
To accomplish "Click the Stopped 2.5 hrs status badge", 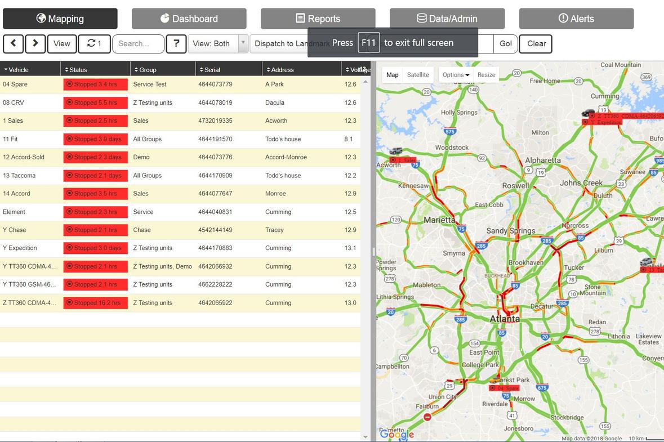I will click(95, 120).
